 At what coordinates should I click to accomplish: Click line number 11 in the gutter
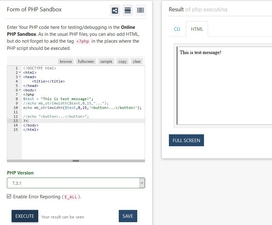[x=16, y=112]
